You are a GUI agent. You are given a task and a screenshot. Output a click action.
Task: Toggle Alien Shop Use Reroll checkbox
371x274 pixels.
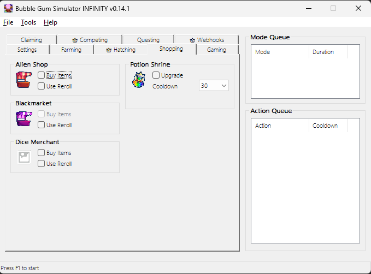click(41, 86)
